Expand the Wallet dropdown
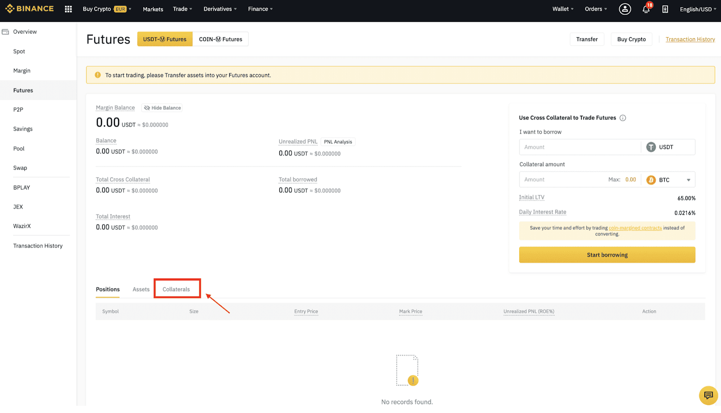The height and width of the screenshot is (413, 721). [563, 9]
